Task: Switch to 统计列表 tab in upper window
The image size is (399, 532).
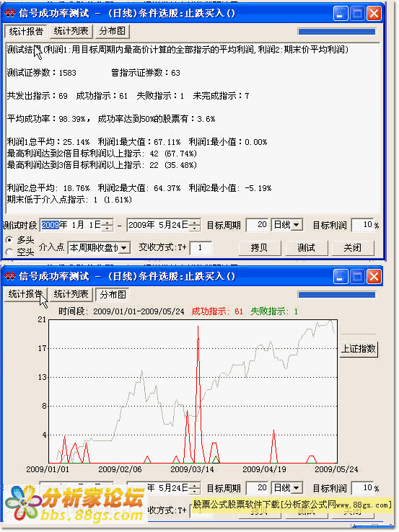Action: [71, 31]
